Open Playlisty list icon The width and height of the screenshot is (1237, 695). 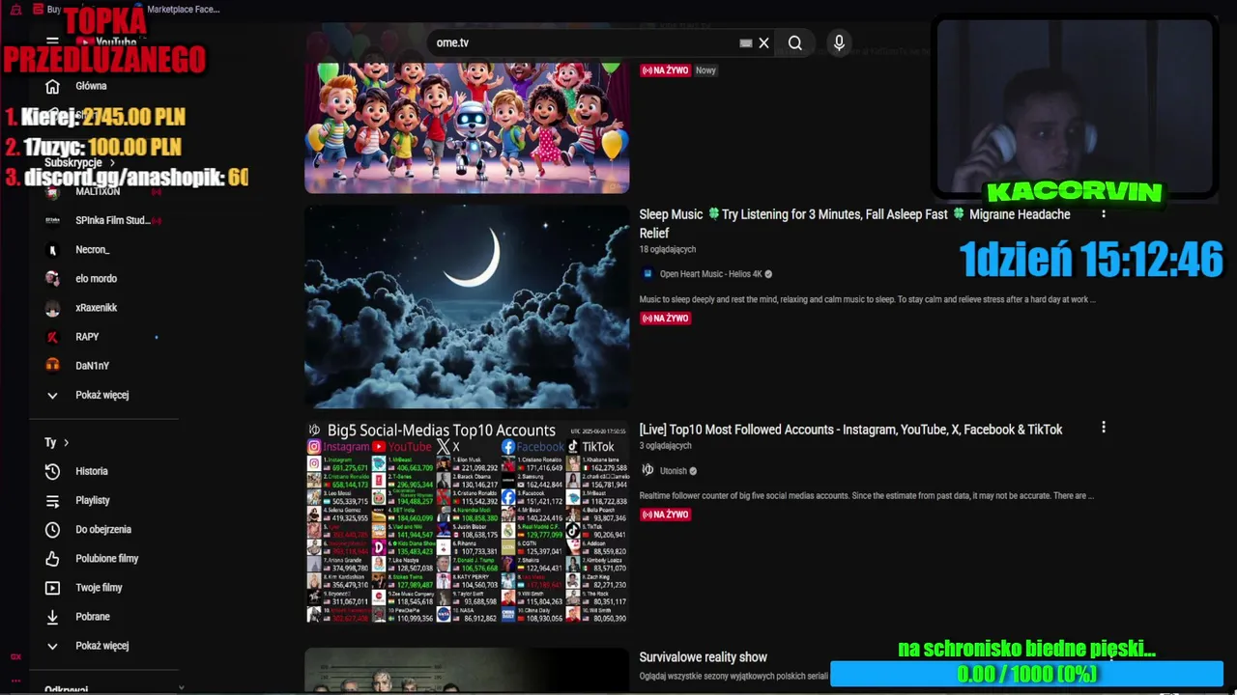point(52,500)
